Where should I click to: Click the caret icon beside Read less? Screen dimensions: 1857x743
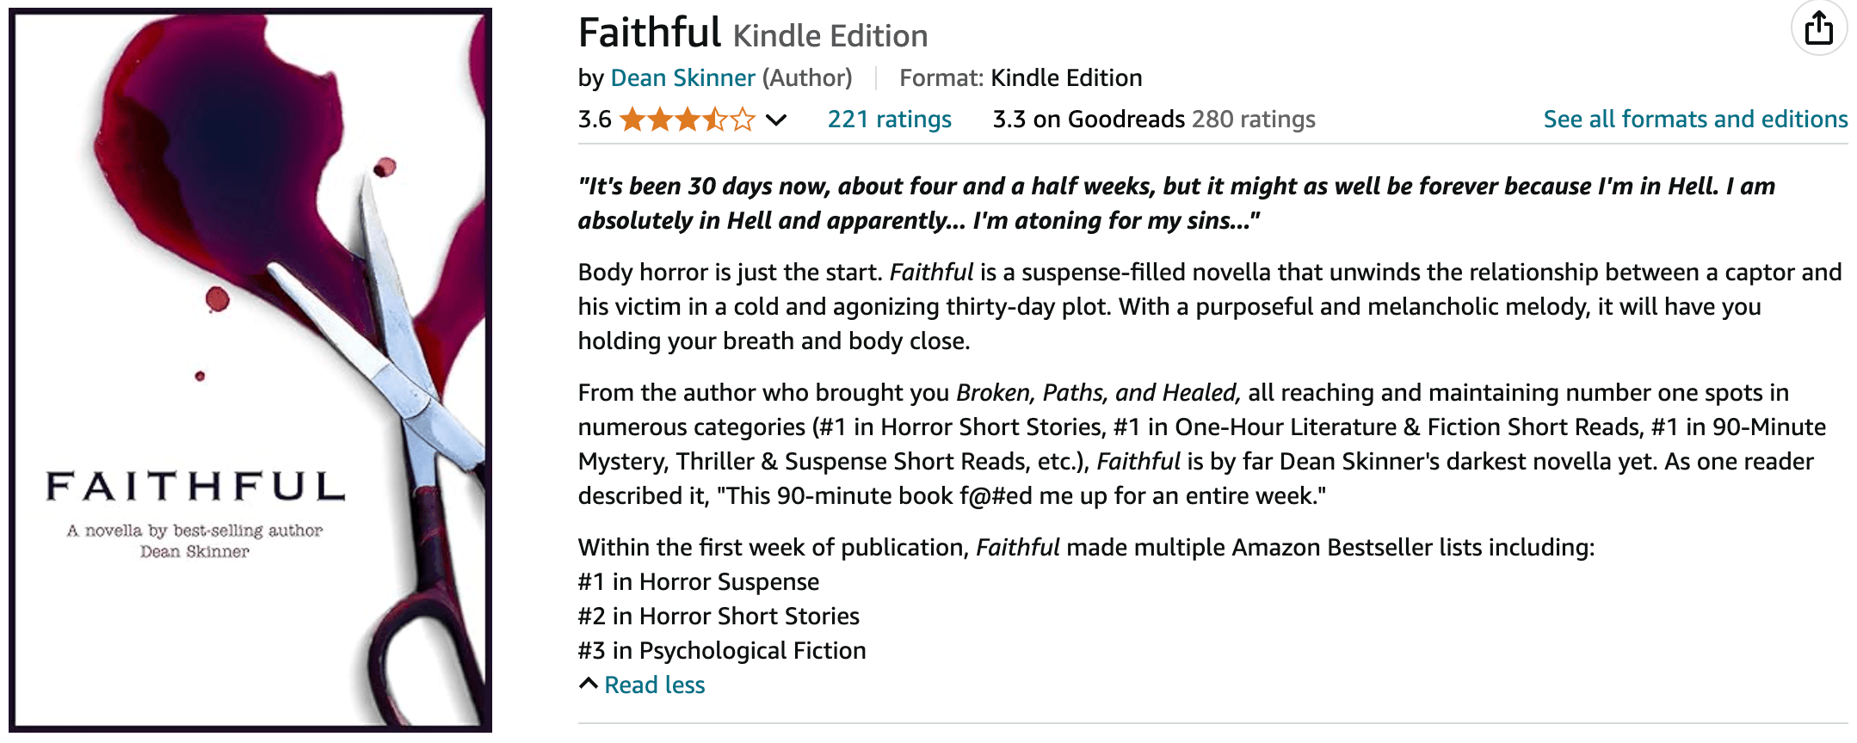coord(589,684)
